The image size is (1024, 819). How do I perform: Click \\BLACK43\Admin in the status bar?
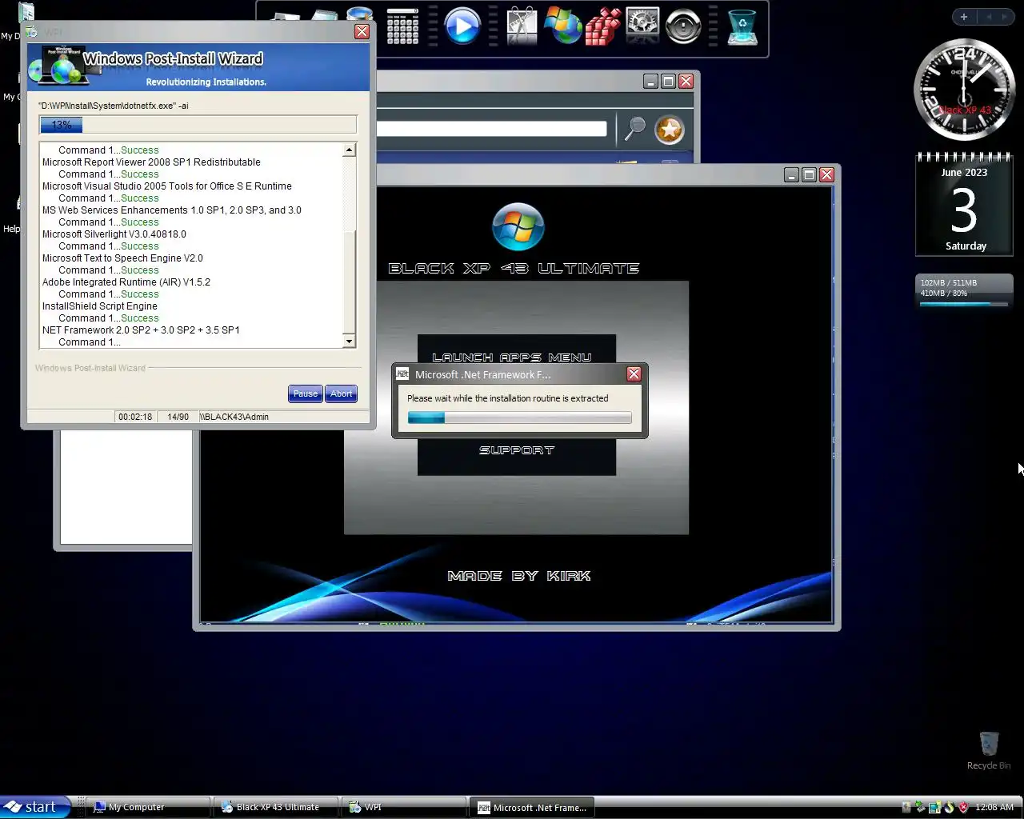click(x=234, y=417)
